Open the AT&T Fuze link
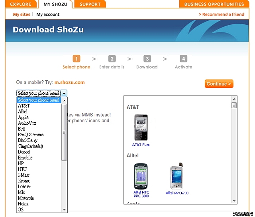Viewport: 255px width, 217px height. click(141, 145)
